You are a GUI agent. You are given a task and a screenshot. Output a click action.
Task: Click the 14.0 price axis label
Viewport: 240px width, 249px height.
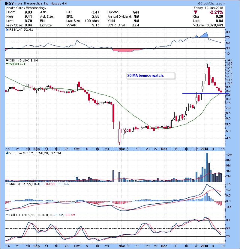(229, 60)
